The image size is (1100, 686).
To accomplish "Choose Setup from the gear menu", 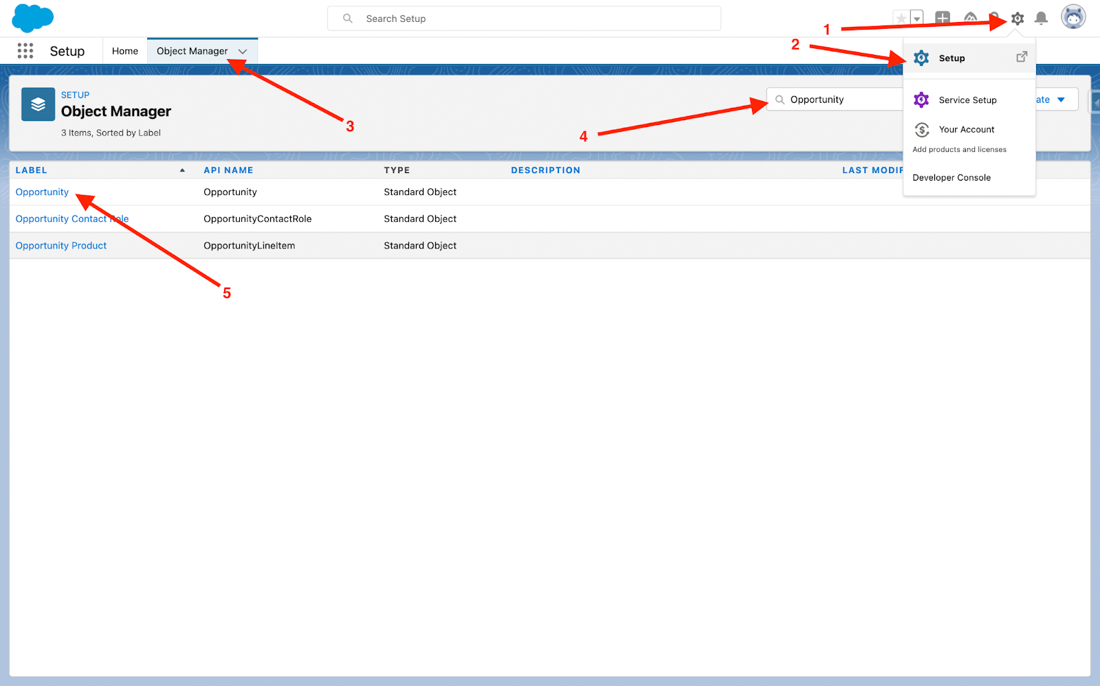I will [969, 58].
